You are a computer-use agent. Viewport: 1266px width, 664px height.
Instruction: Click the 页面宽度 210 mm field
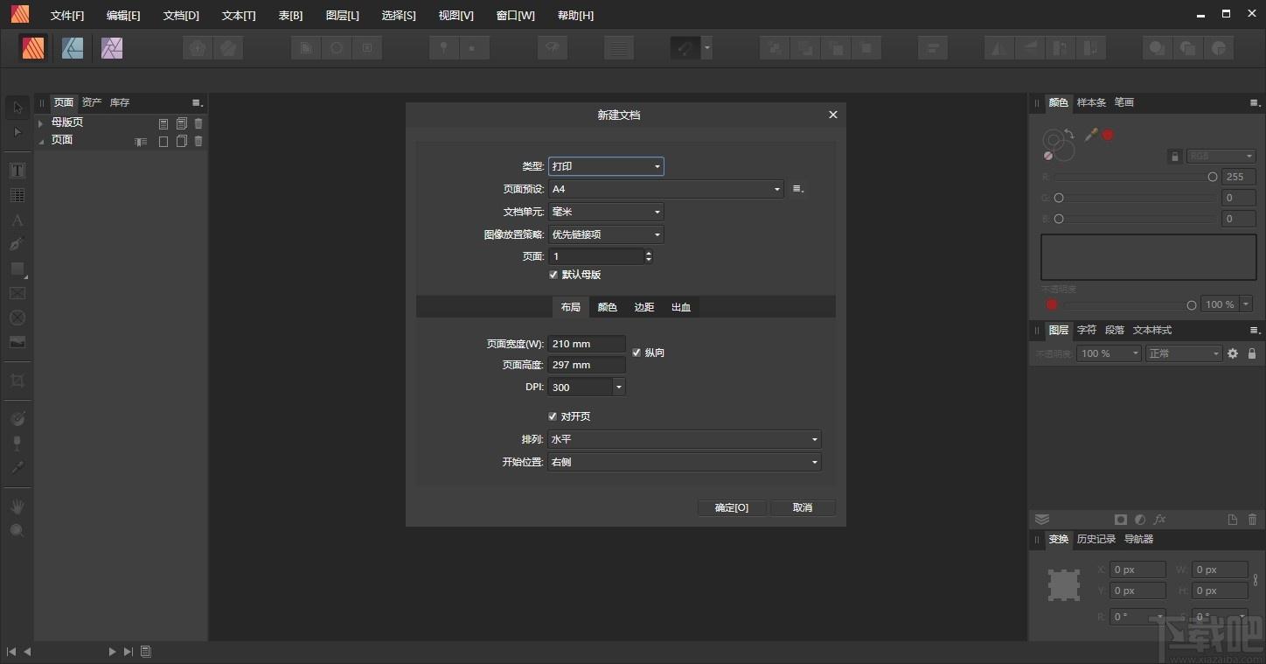(x=587, y=344)
